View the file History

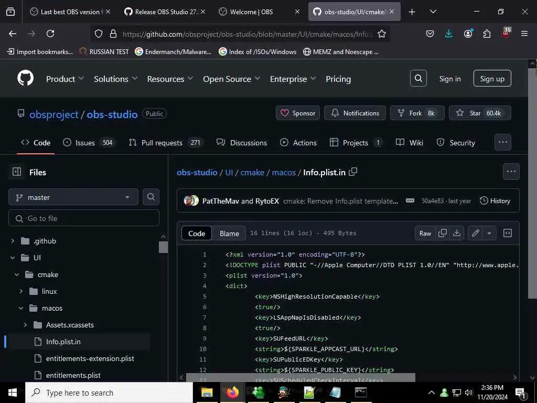click(495, 201)
